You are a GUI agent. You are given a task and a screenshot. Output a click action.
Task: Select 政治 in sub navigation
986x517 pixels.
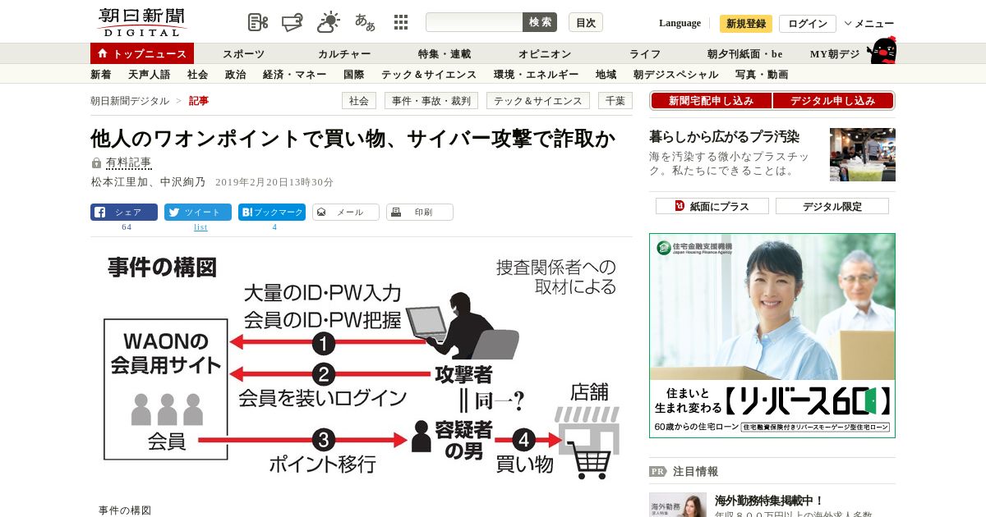[x=235, y=75]
